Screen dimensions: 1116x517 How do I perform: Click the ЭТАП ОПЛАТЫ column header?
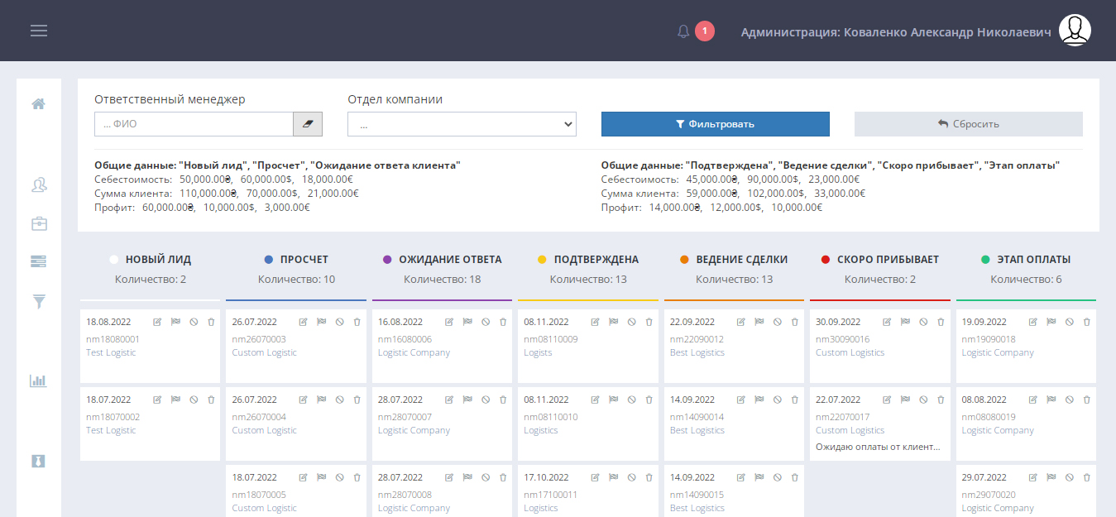pos(1032,259)
